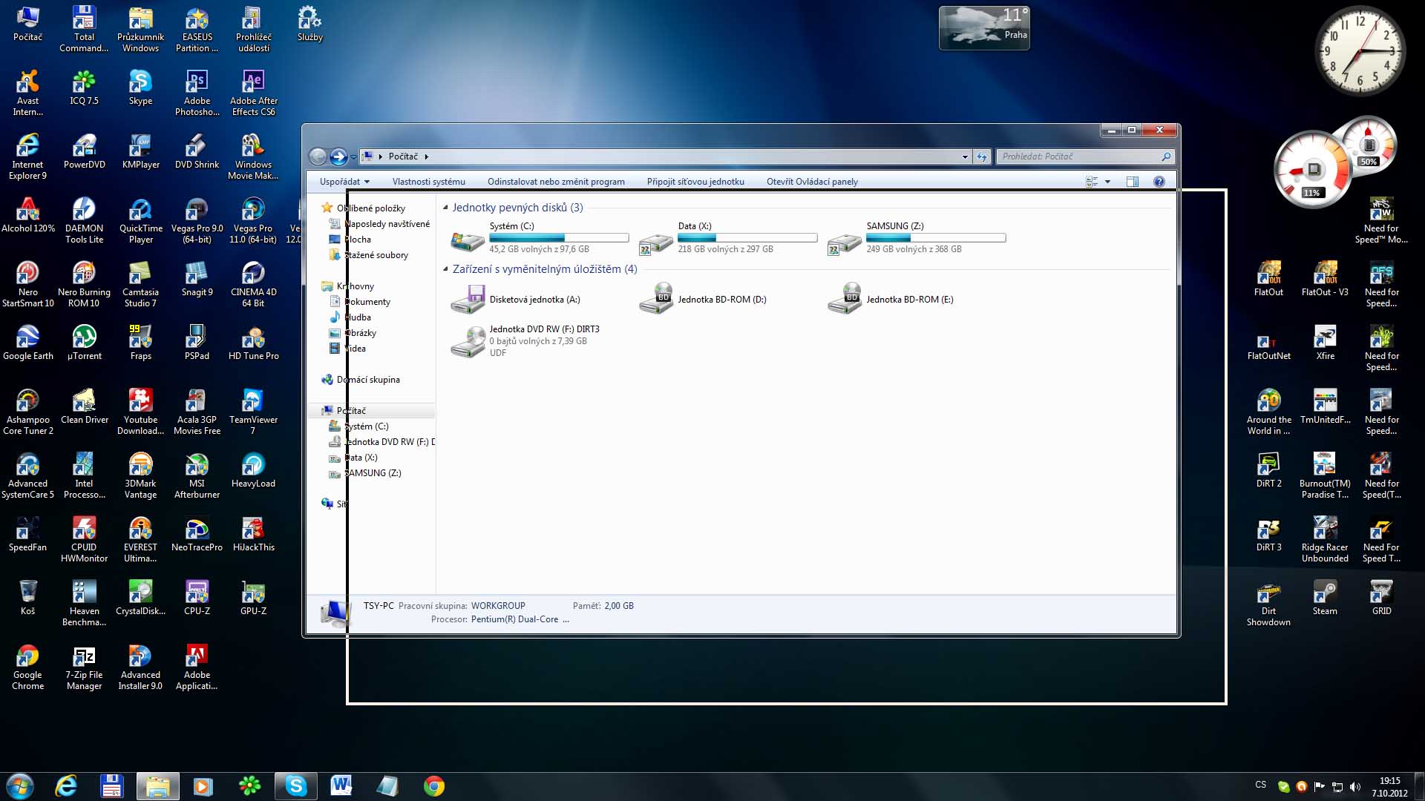Click the Disketová jednotka (A:) icon
This screenshot has width=1425, height=801.
click(468, 300)
